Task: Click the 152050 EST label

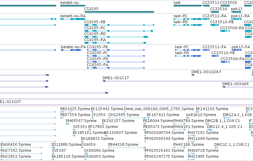Action: 98,115
